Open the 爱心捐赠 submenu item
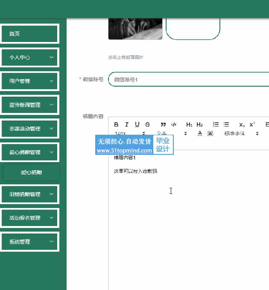This screenshot has width=269, height=290. pos(32,172)
